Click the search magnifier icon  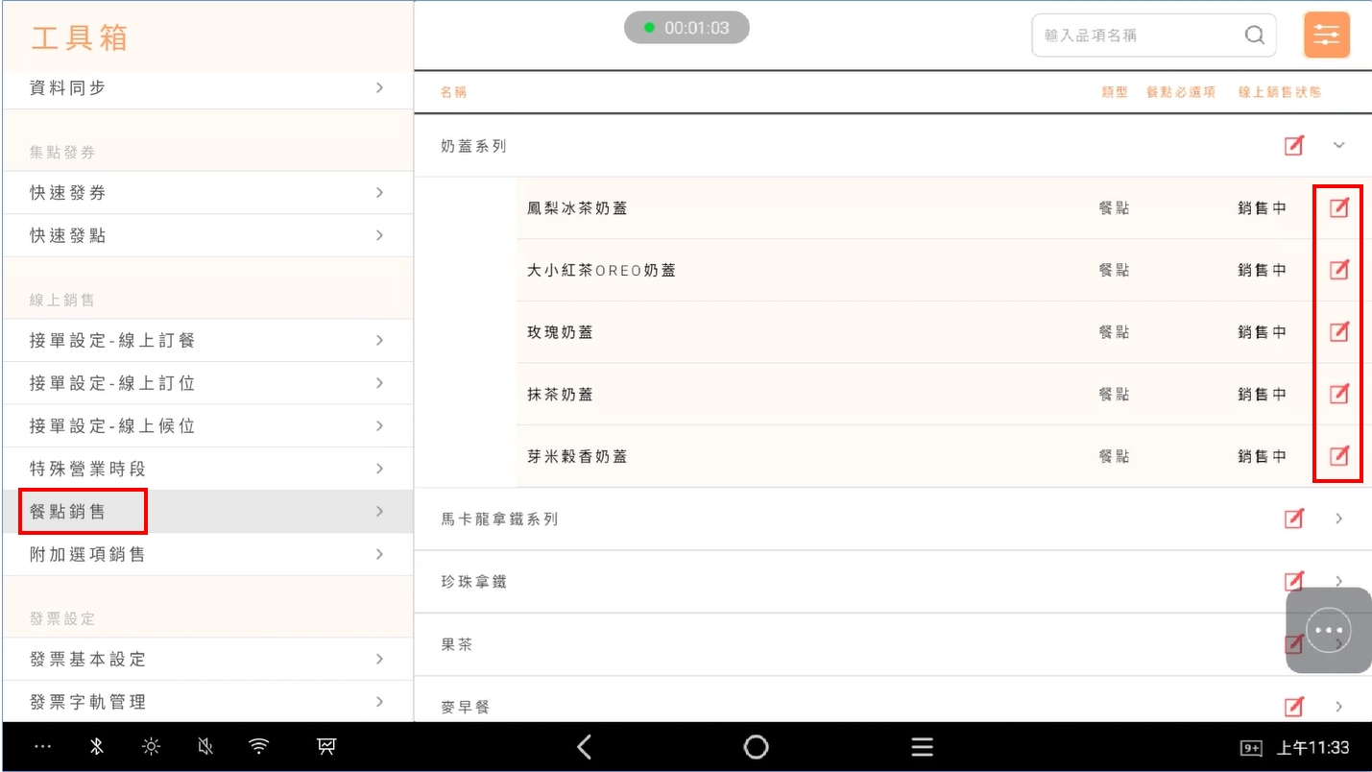click(x=1254, y=36)
